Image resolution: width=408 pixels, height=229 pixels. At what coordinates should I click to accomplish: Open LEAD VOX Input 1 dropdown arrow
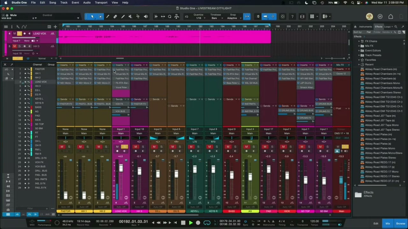tap(37, 41)
